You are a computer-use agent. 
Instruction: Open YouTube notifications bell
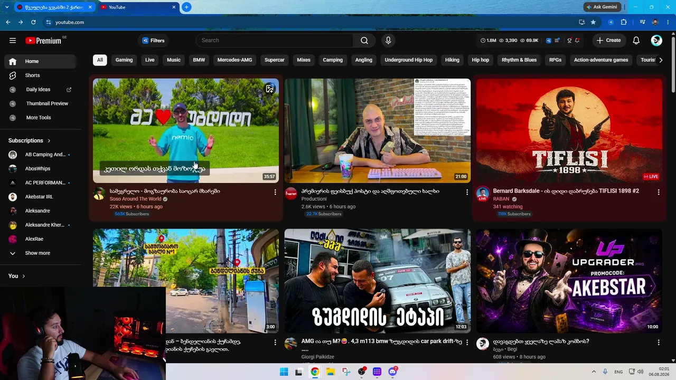coord(636,41)
